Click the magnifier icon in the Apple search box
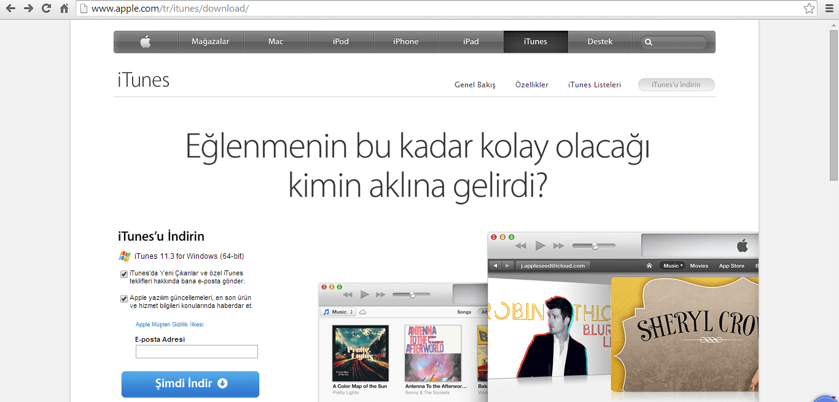This screenshot has width=839, height=402. 649,42
